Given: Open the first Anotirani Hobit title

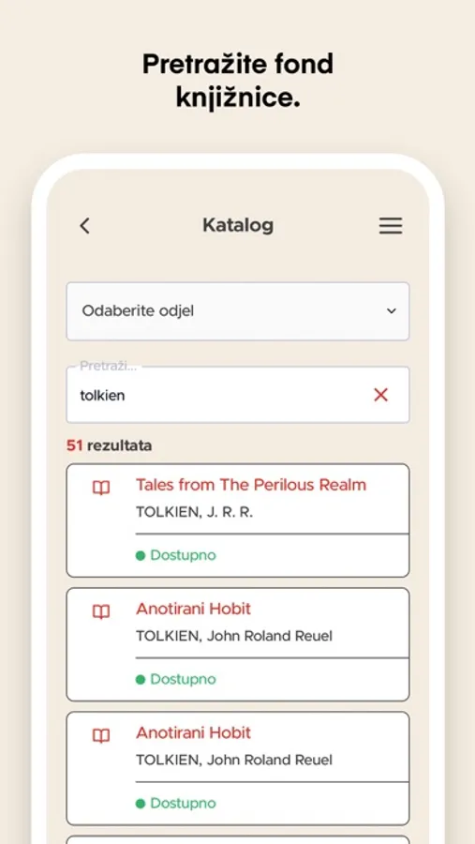Looking at the screenshot, I should point(193,609).
